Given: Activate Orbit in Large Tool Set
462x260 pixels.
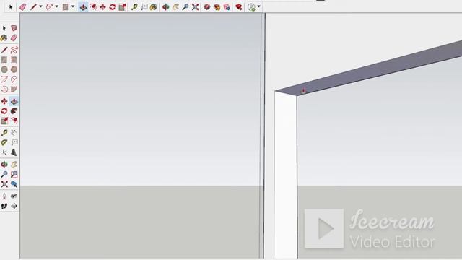Looking at the screenshot, I should pyautogui.click(x=4, y=165).
